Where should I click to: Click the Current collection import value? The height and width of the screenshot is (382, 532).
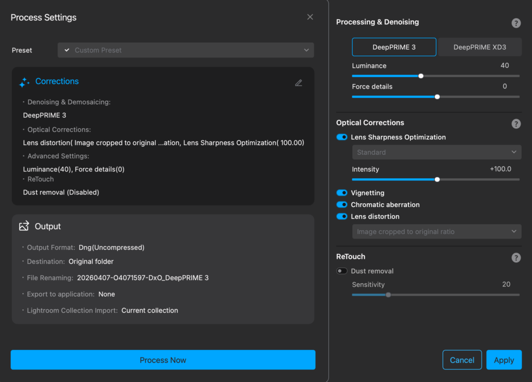[x=150, y=310]
